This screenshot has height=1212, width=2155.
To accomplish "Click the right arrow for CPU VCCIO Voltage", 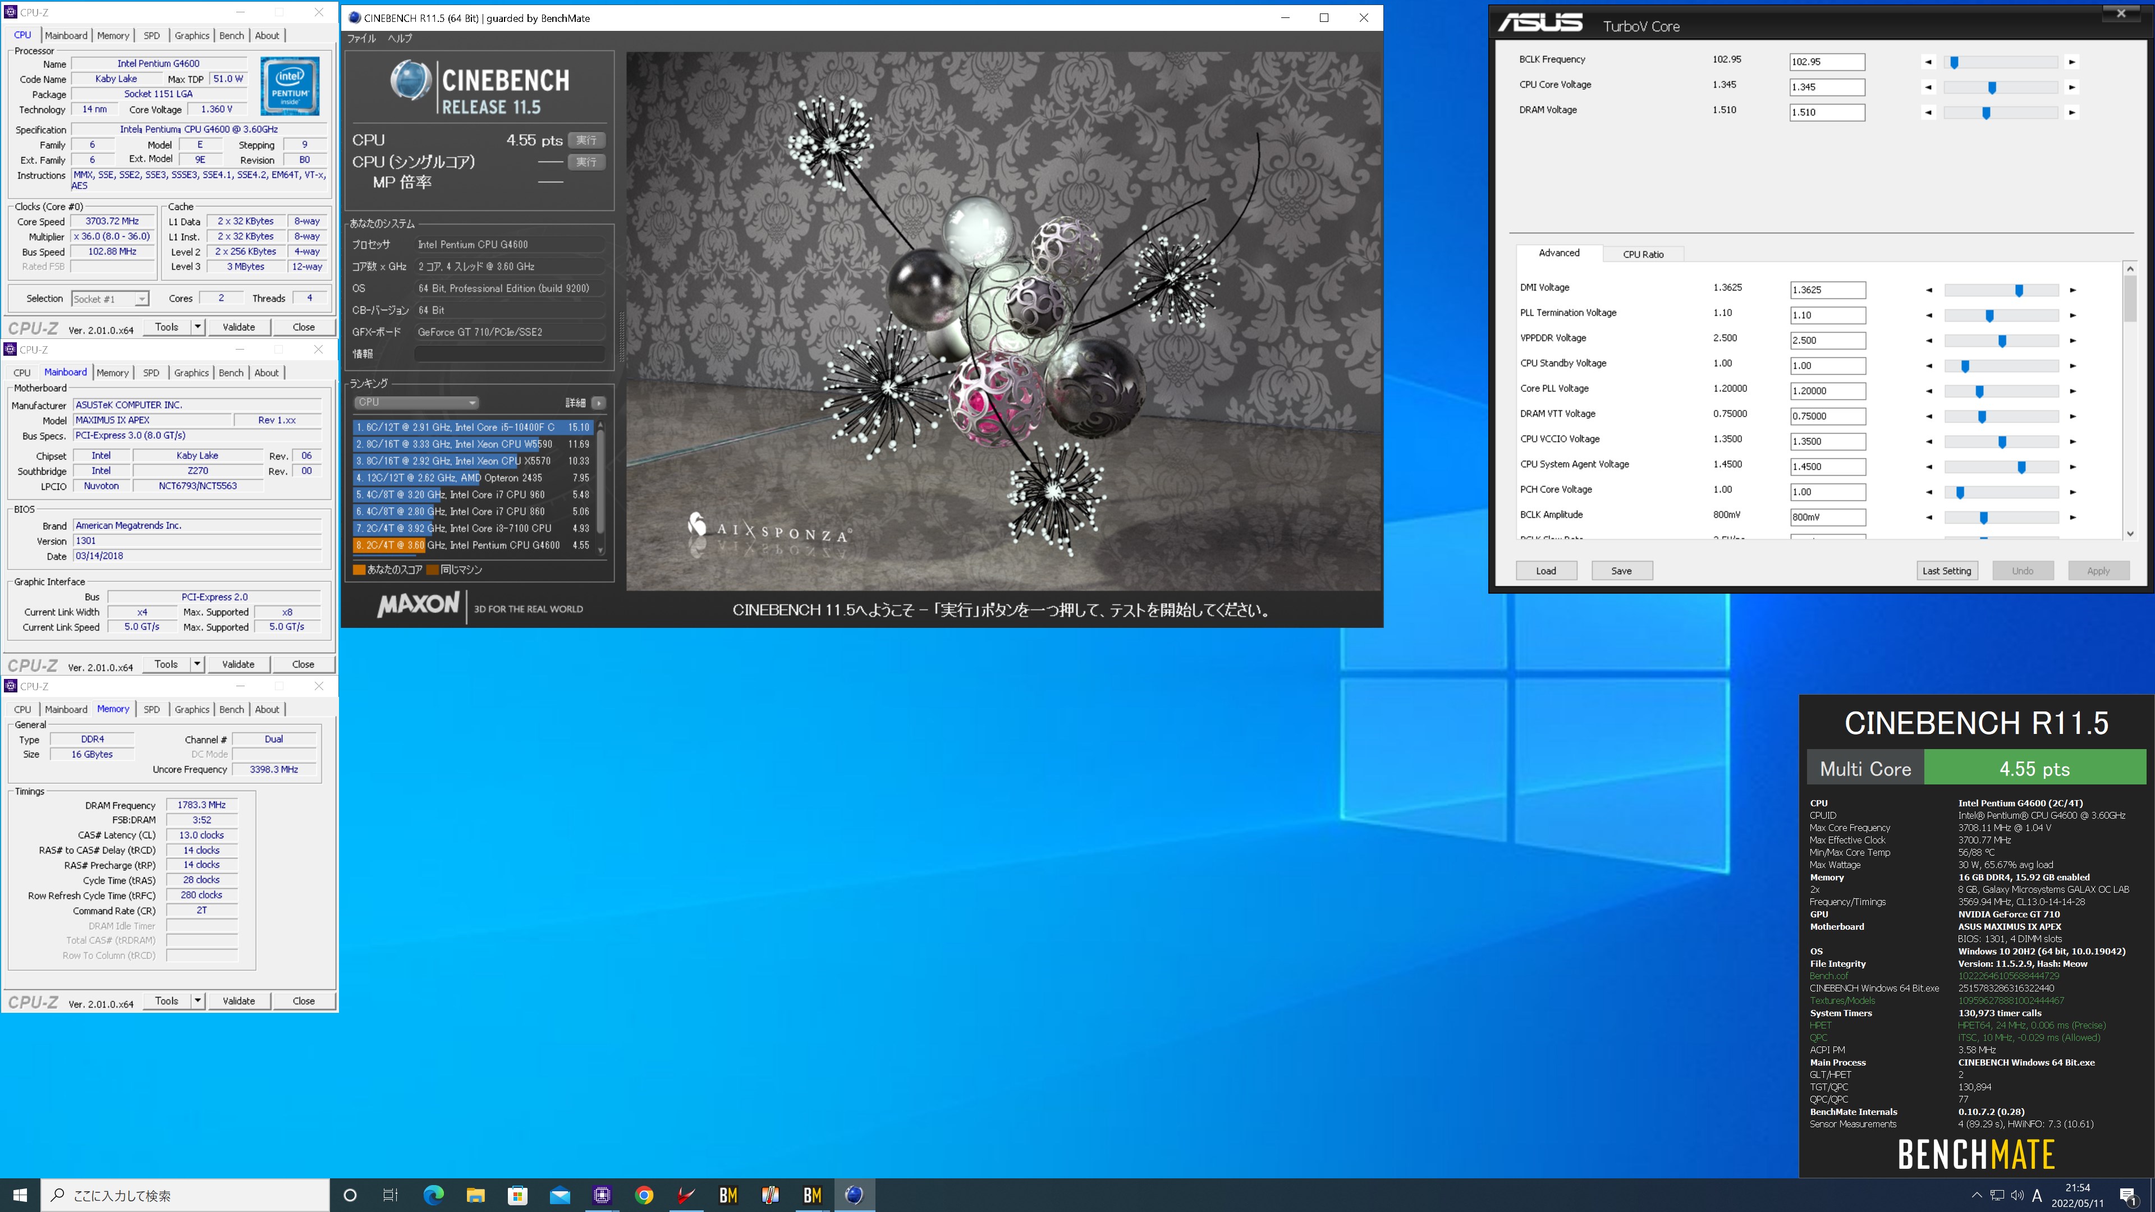I will (x=2072, y=442).
